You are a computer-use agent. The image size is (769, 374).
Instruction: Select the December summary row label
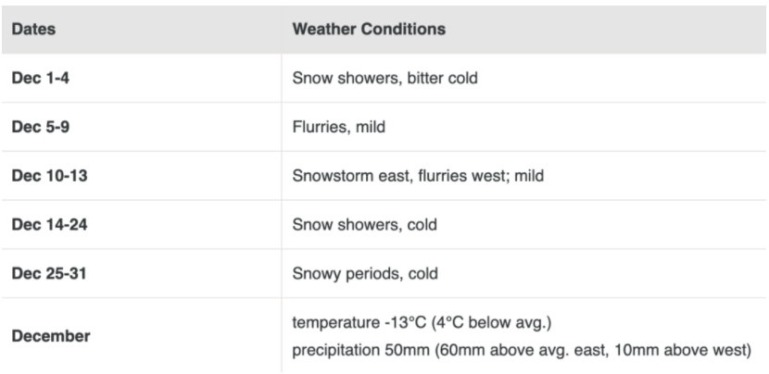click(x=51, y=336)
